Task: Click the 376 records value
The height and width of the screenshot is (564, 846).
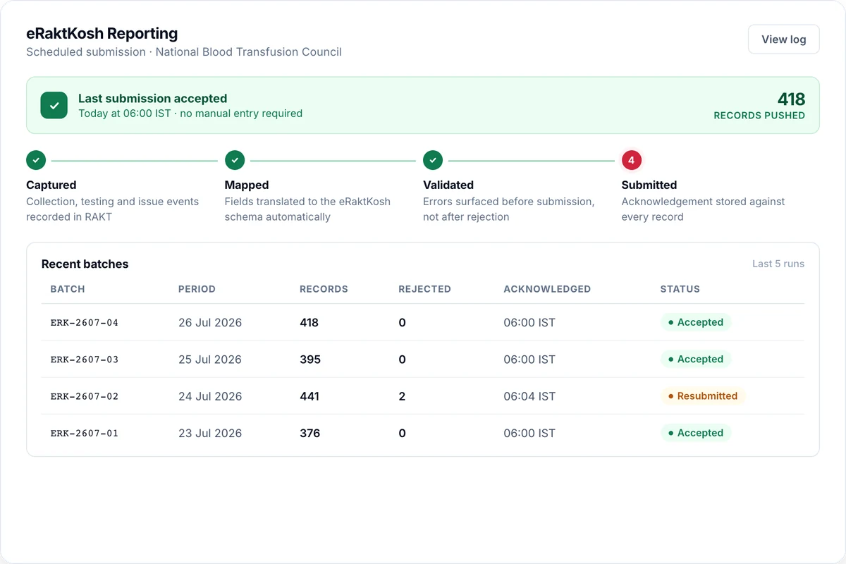Action: coord(310,433)
